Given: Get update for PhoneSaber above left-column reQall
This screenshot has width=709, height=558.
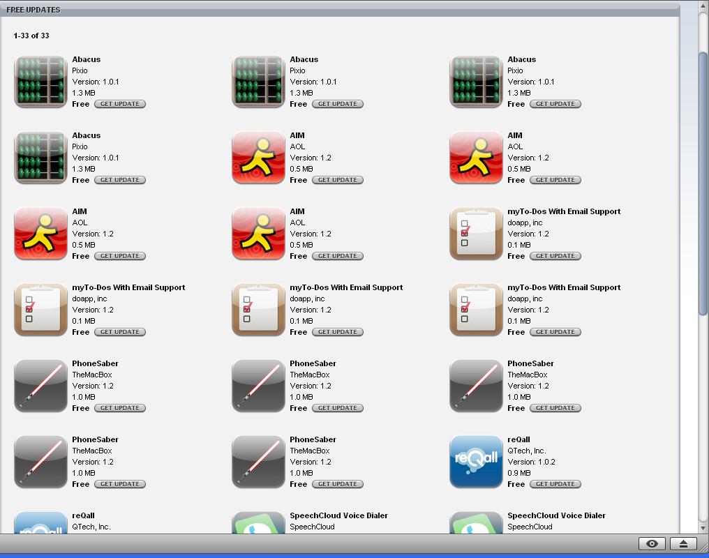Looking at the screenshot, I should pyautogui.click(x=120, y=483).
